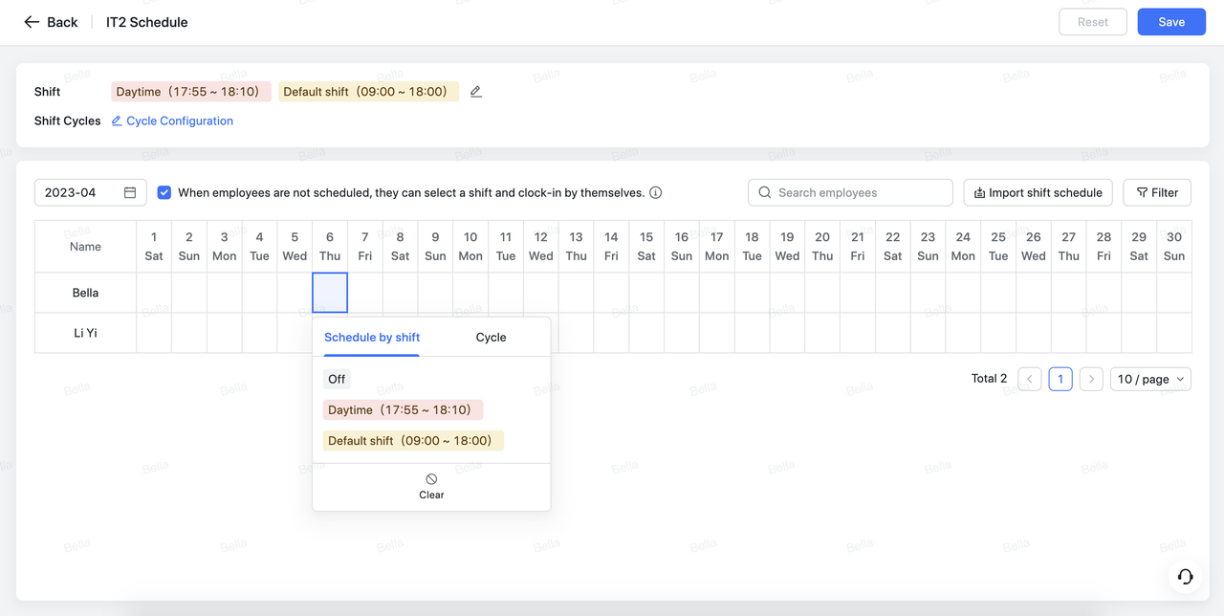Open the 2023-04 month picker
The height and width of the screenshot is (616, 1224).
tap(81, 192)
